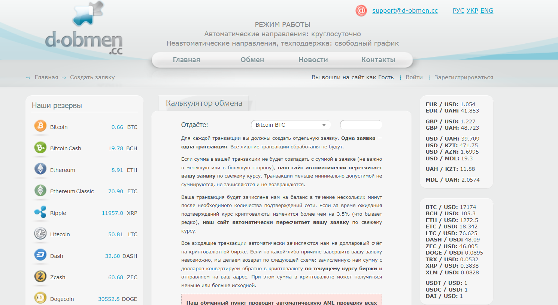Click the Bitcoin Cash green icon
The width and height of the screenshot is (558, 305).
40,147
